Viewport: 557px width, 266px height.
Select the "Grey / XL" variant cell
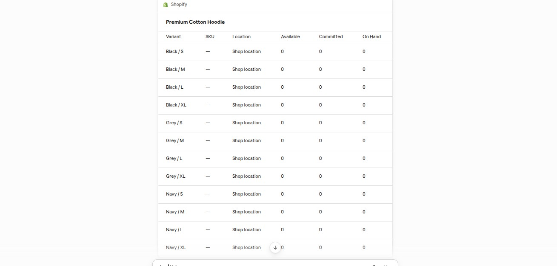176,176
